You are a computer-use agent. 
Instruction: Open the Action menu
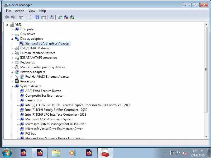click(x=20, y=11)
